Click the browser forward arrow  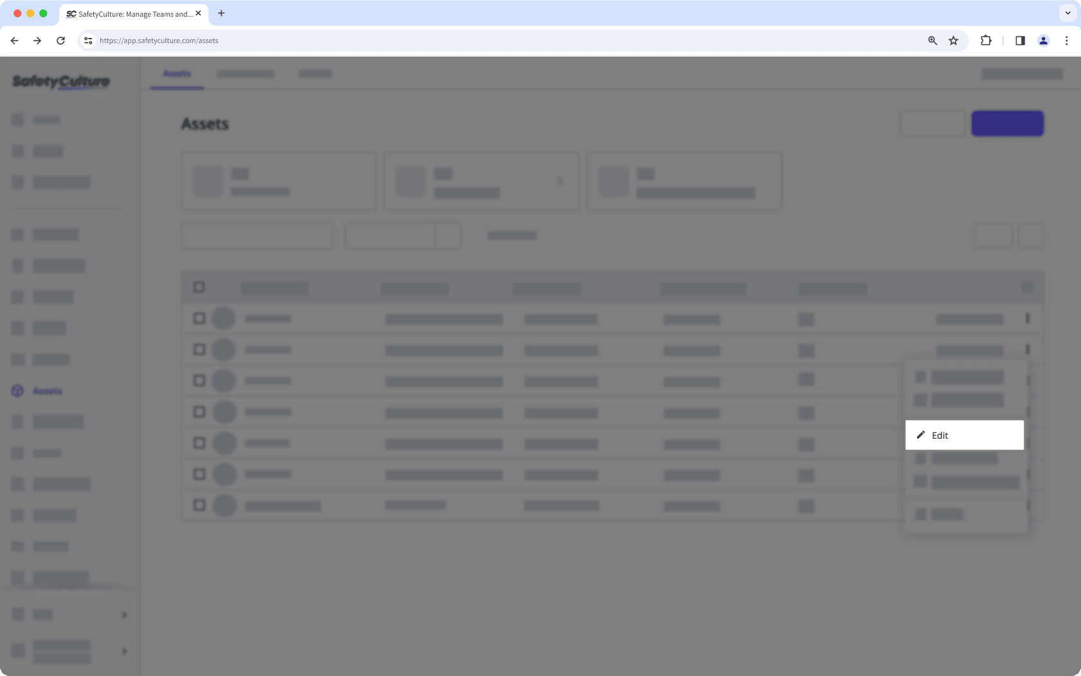37,41
